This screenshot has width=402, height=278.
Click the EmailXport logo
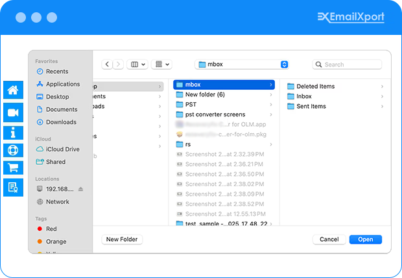point(351,17)
